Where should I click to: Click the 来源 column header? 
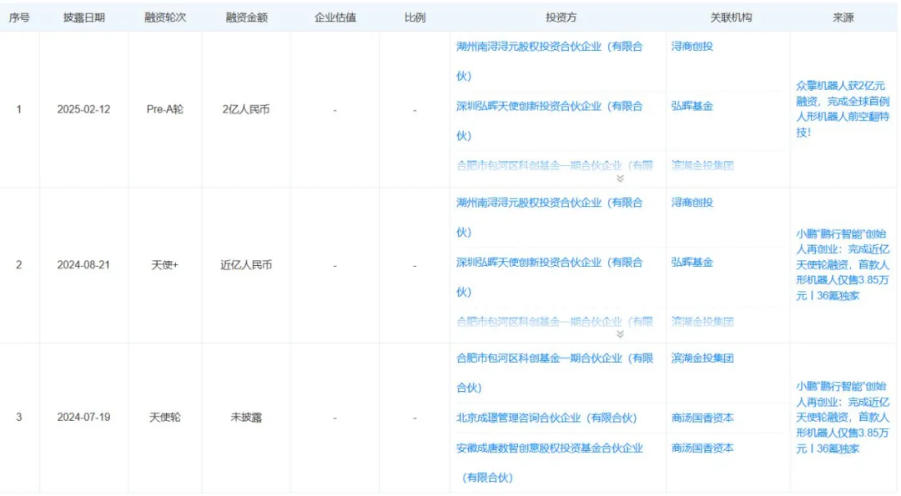843,18
